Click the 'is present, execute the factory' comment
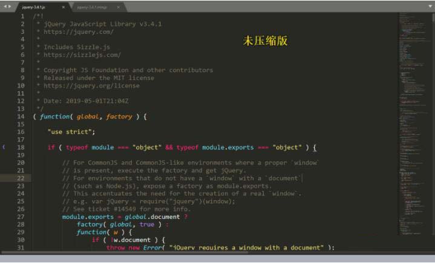This screenshot has width=435, height=263. point(154,170)
